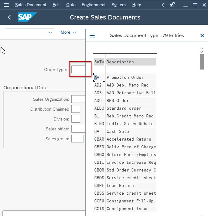
Task: Select the CBSS entry code
Action: click(x=99, y=193)
